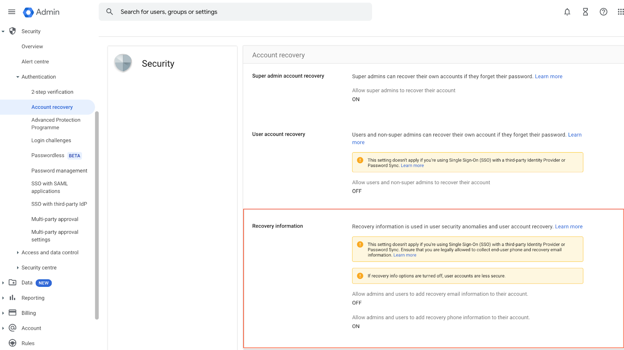
Task: Expand the Security centre section
Action: tap(18, 268)
